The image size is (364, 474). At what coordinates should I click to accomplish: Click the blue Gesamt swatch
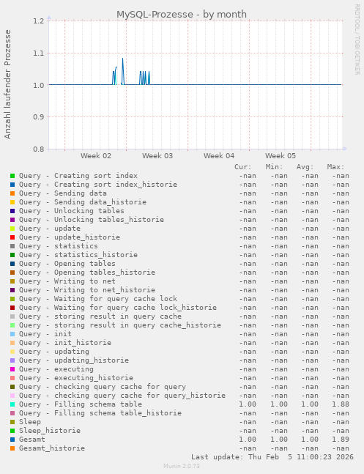tap(12, 440)
